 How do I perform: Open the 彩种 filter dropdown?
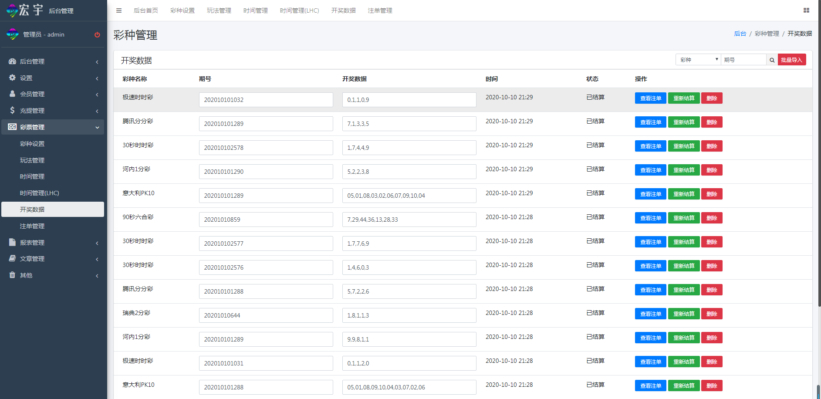tap(698, 60)
